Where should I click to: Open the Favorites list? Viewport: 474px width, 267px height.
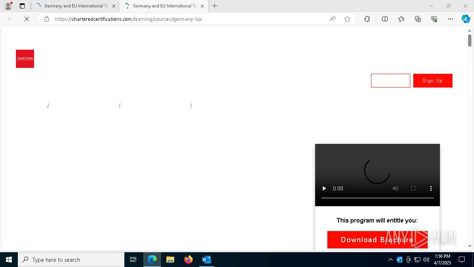click(x=401, y=19)
